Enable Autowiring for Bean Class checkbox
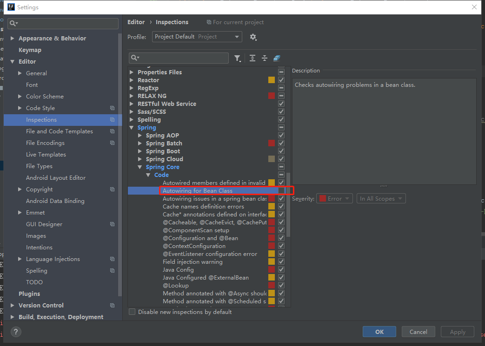 pyautogui.click(x=281, y=190)
